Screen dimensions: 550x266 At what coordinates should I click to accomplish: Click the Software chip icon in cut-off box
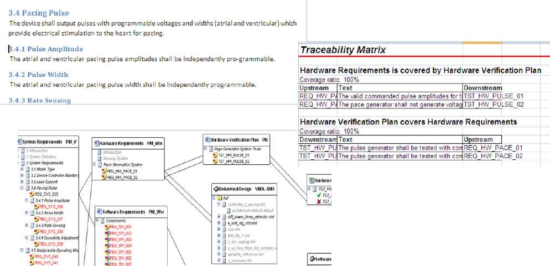pyautogui.click(x=312, y=259)
